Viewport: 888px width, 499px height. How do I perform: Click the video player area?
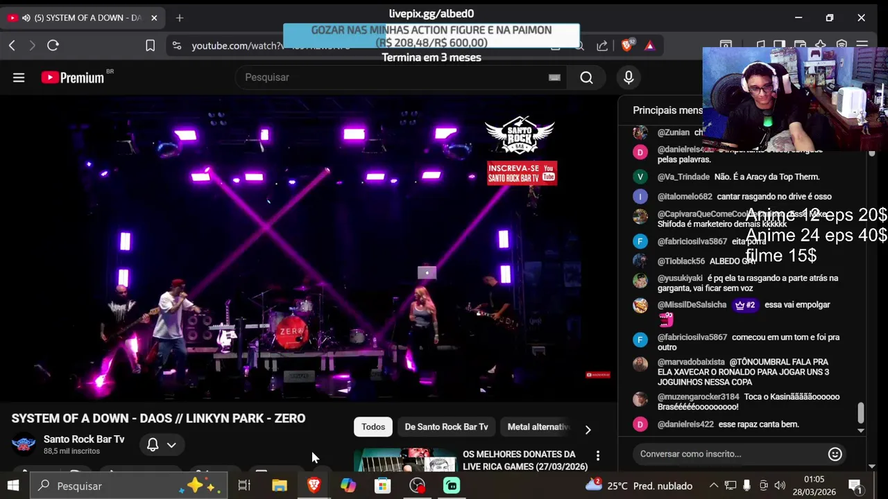(309, 248)
